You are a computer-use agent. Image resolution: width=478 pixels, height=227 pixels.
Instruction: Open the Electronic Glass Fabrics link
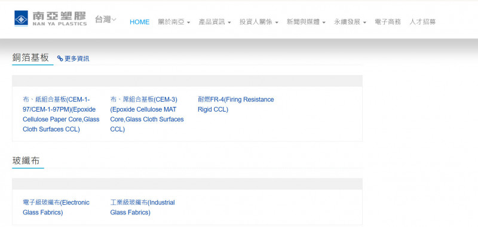coord(56,207)
